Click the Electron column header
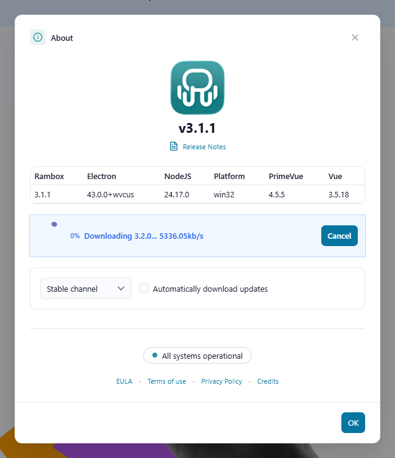The image size is (395, 458). (x=101, y=177)
